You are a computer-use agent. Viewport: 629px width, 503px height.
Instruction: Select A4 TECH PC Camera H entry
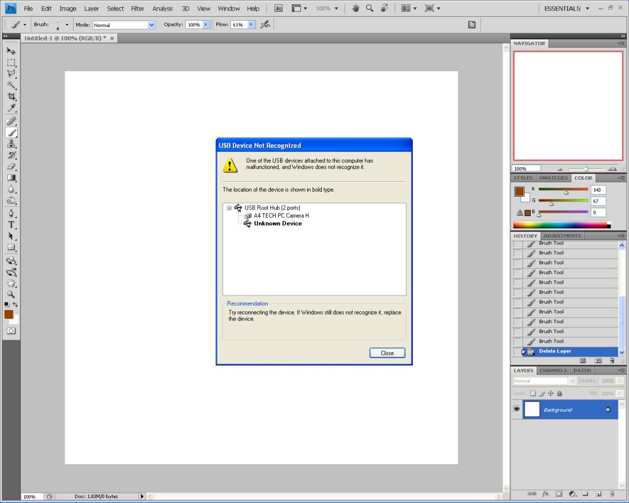pos(281,216)
